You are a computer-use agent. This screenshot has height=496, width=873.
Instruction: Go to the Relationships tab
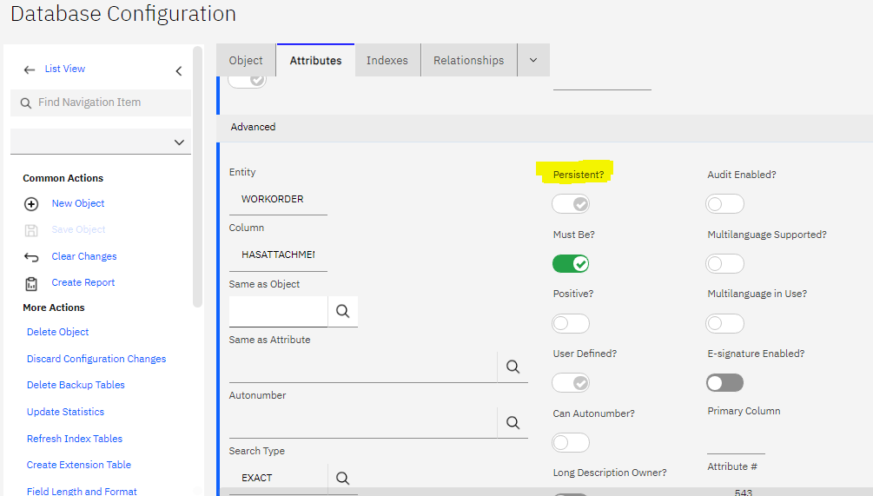469,60
